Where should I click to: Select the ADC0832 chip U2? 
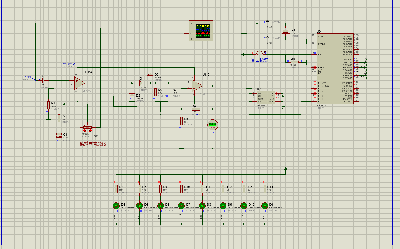coord(266,98)
